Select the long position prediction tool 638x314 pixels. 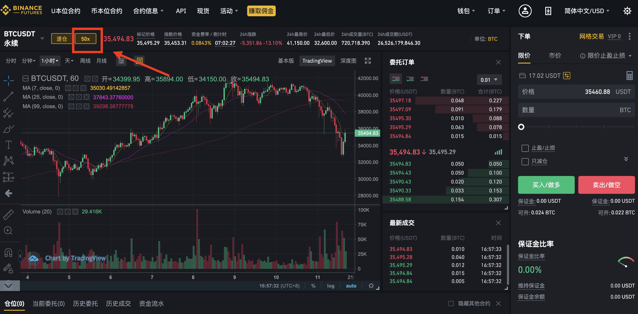(x=9, y=177)
